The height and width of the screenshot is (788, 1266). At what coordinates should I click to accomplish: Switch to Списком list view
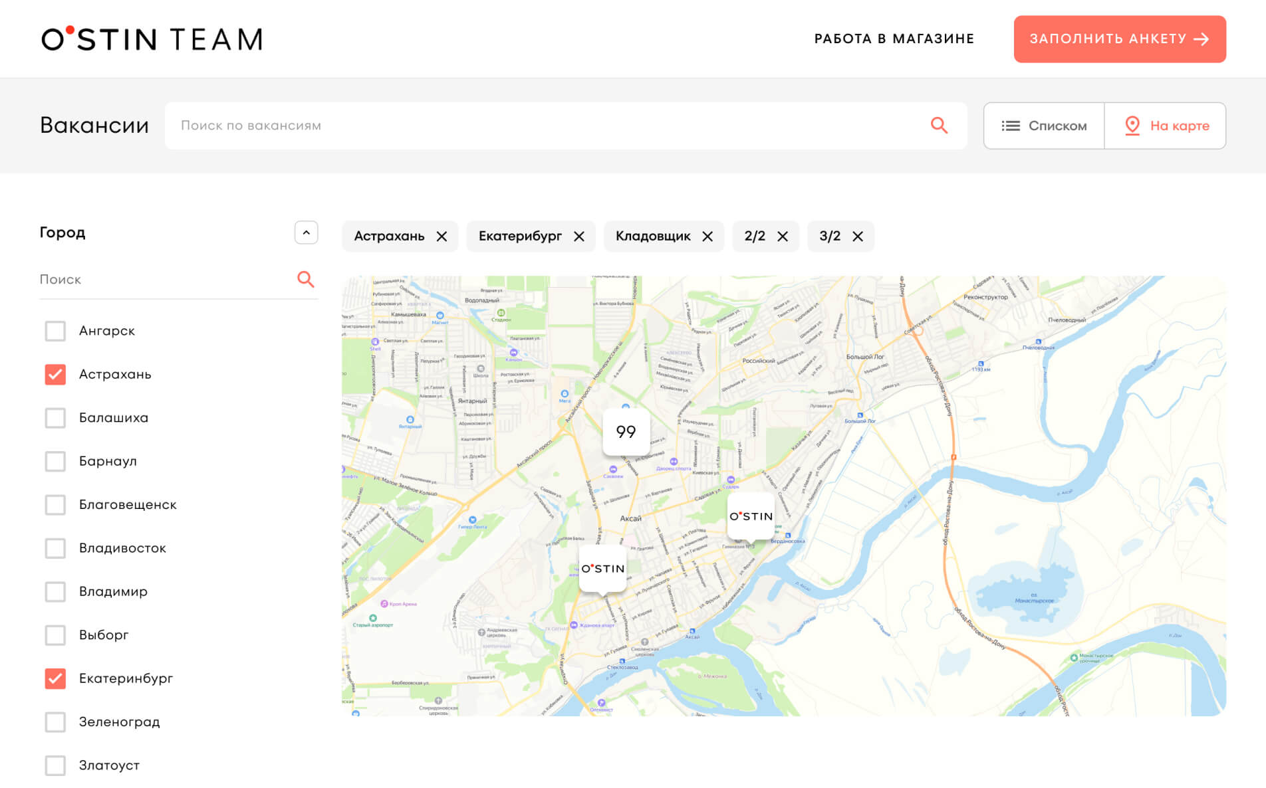[1044, 126]
